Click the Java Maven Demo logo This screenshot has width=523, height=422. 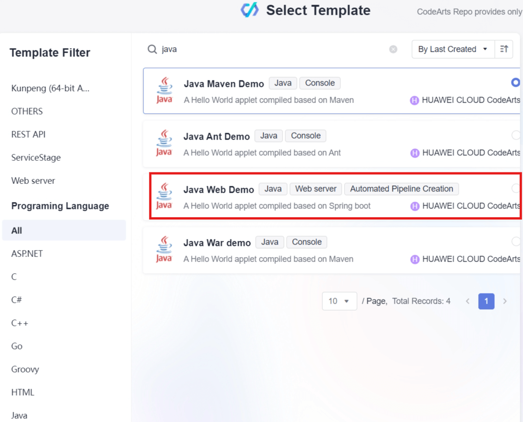(x=164, y=91)
